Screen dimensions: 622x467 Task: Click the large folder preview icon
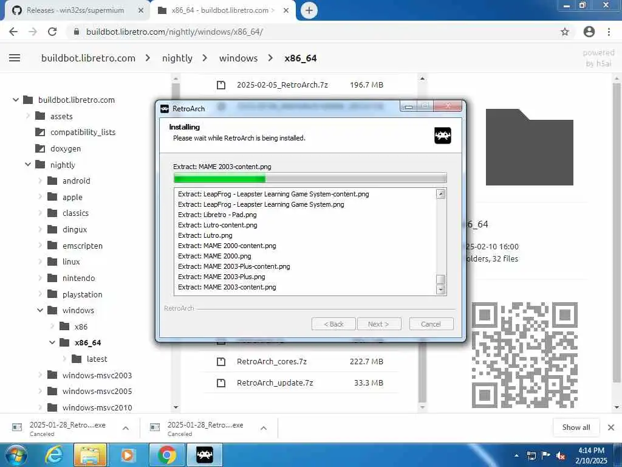[x=530, y=147]
